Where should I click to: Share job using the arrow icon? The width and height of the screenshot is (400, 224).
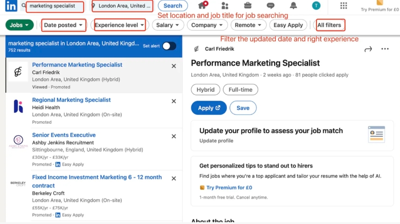point(368,49)
